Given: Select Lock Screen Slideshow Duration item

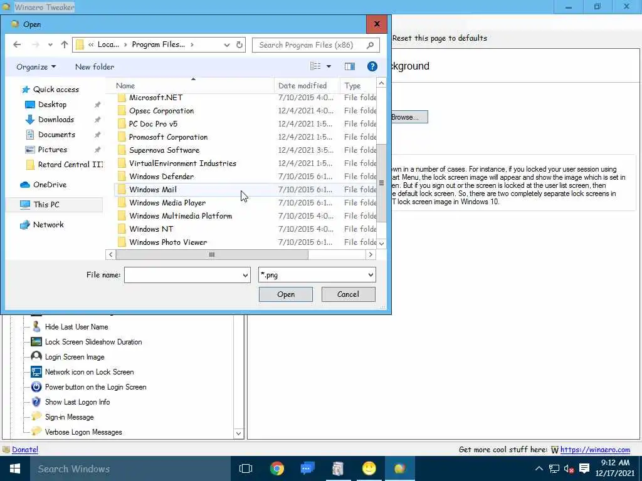Looking at the screenshot, I should pos(93,342).
